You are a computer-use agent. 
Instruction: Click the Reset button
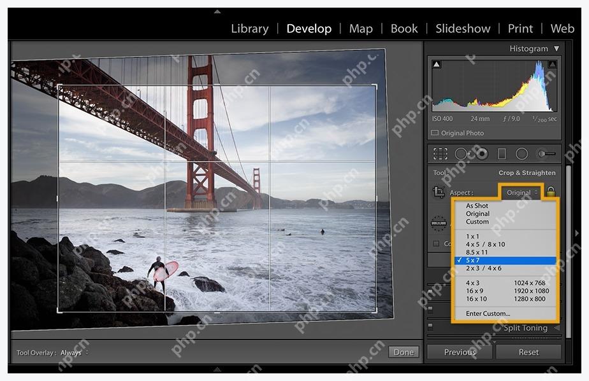pyautogui.click(x=528, y=352)
